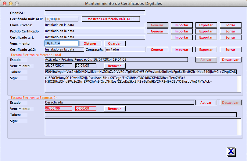This screenshot has width=247, height=161.
Task: Select Mercado Local Estado field
Action: 116,60
